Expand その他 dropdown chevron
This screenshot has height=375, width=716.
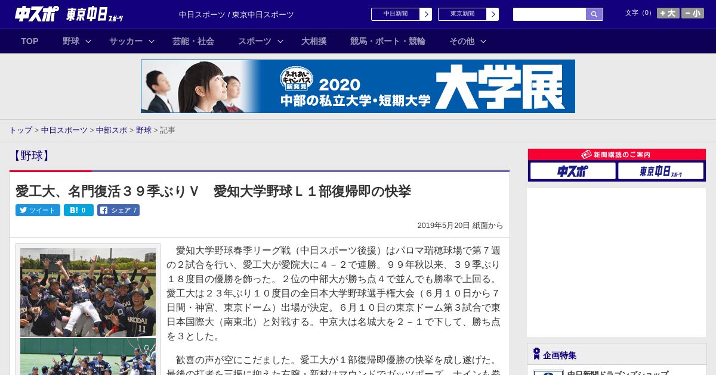483,41
